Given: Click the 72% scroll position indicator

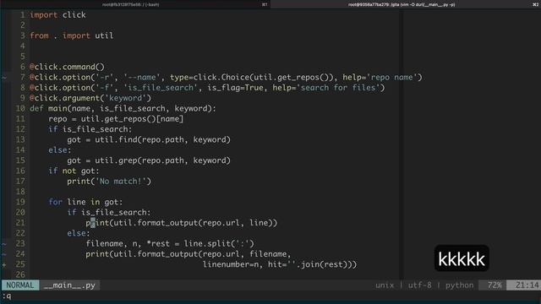Looking at the screenshot, I should point(494,285).
